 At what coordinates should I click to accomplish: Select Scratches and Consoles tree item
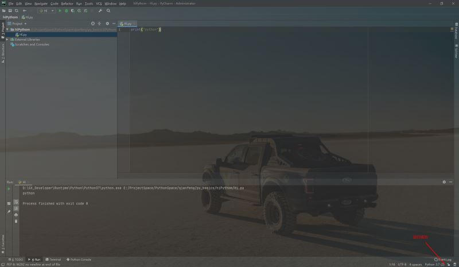point(30,45)
